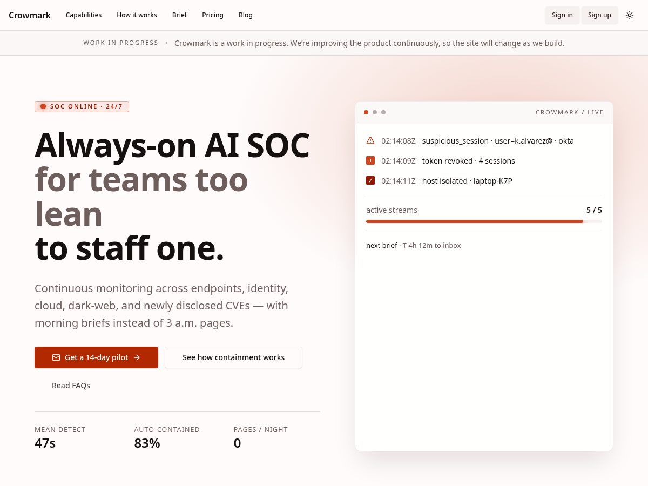Click the next brief T-4h 12m text
The width and height of the screenshot is (648, 486).
[x=414, y=245]
